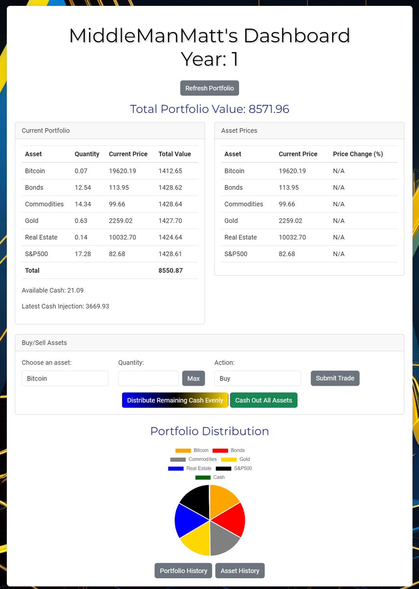
Task: Select Commodities row in Current Portfolio
Action: [x=110, y=204]
